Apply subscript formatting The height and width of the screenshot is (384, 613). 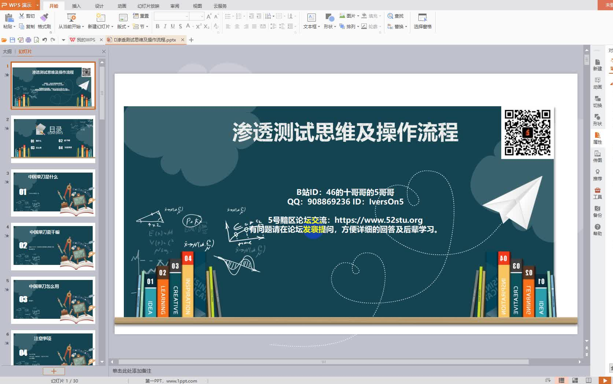point(207,26)
